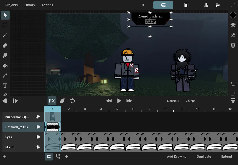238x165 pixels.
Task: Open the FX effects panel
Action: coord(52,101)
